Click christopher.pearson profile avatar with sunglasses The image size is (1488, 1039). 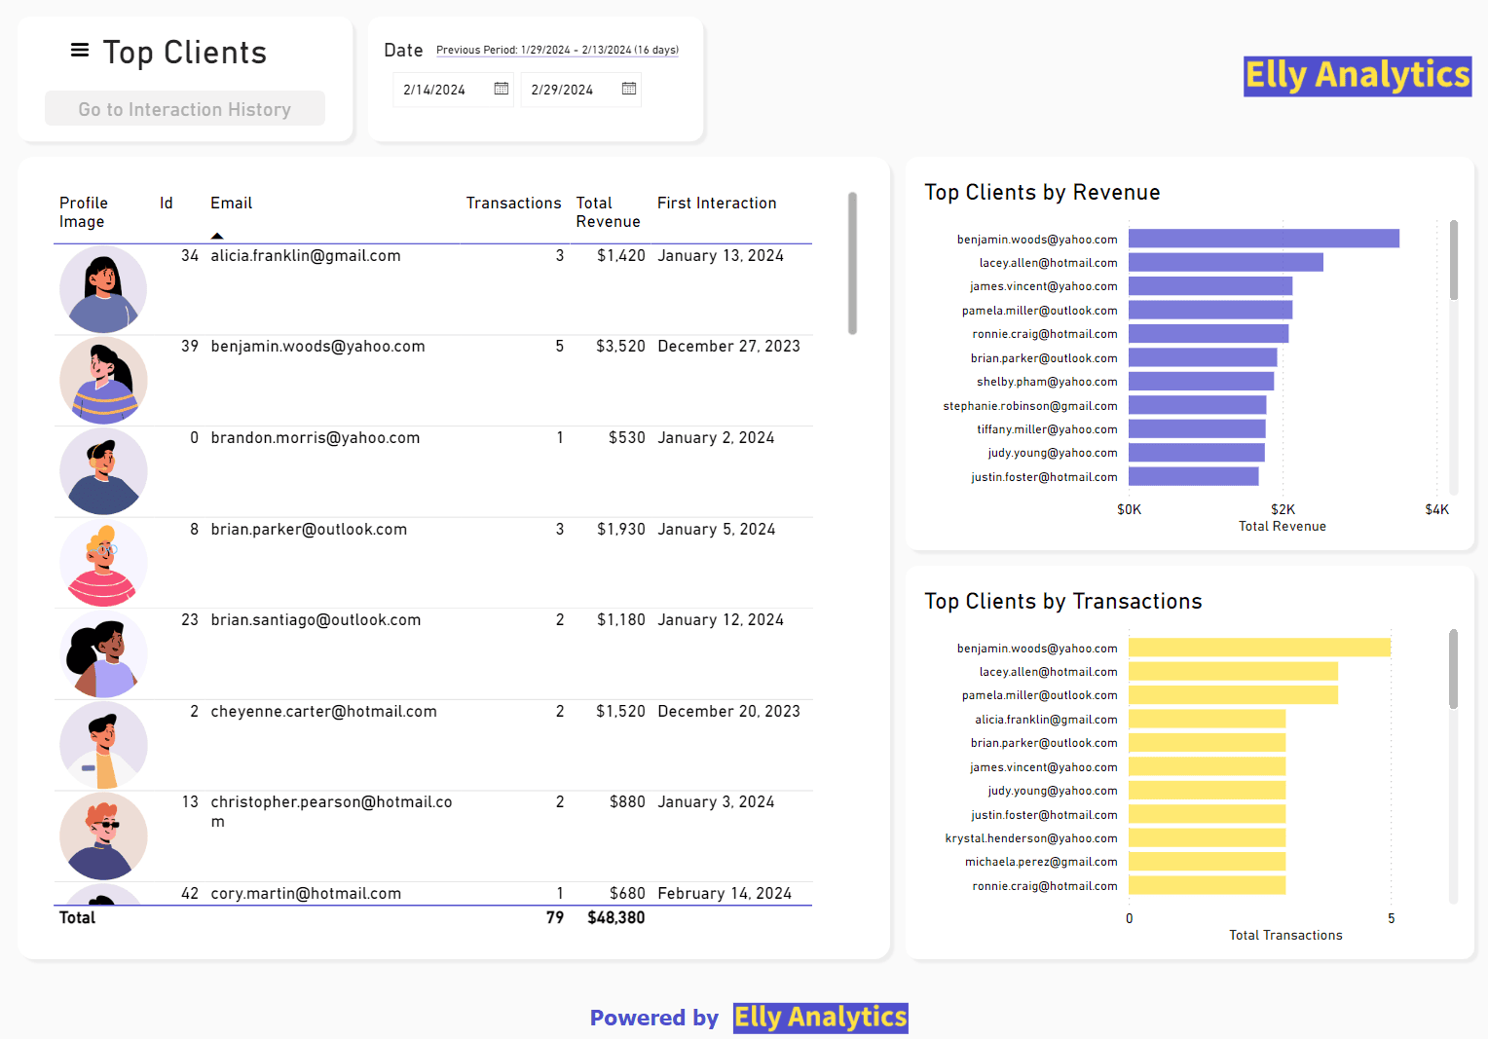point(103,835)
